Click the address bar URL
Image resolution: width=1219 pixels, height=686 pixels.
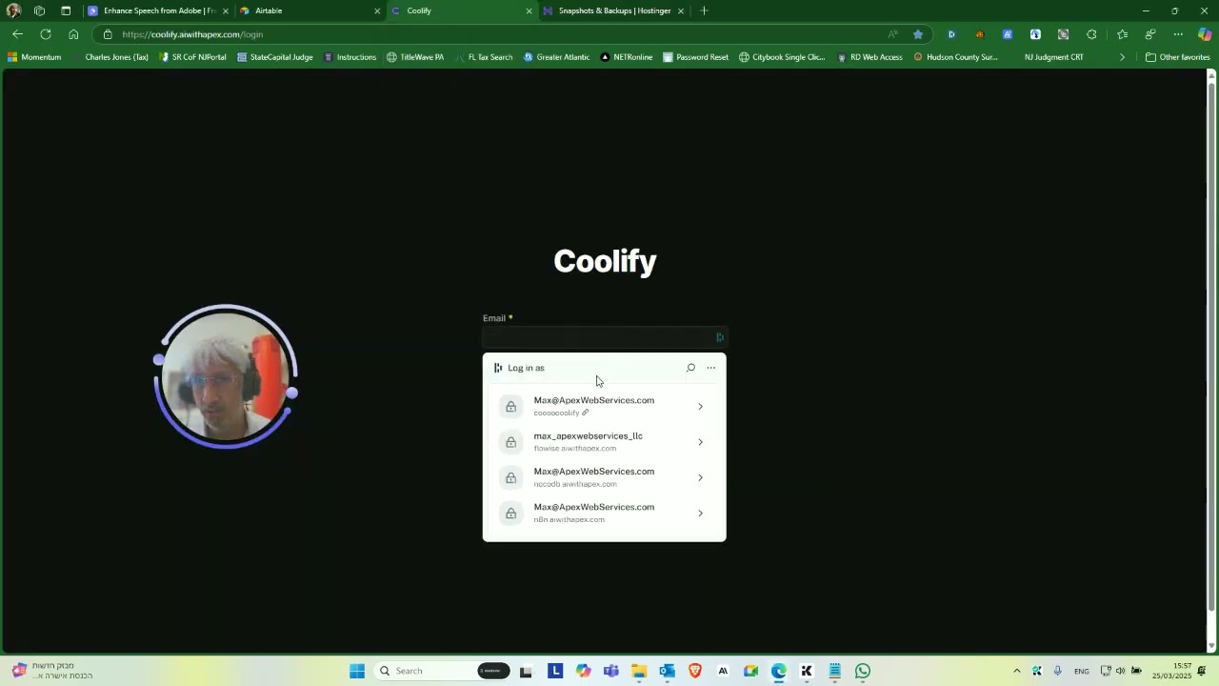[x=192, y=34]
